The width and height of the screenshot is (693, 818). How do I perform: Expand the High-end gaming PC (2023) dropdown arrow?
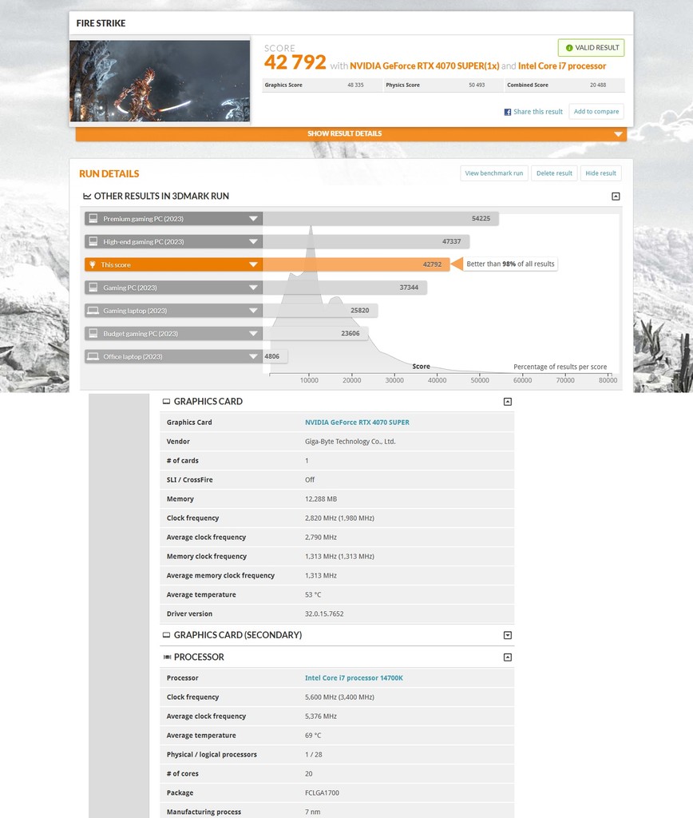[x=253, y=241]
